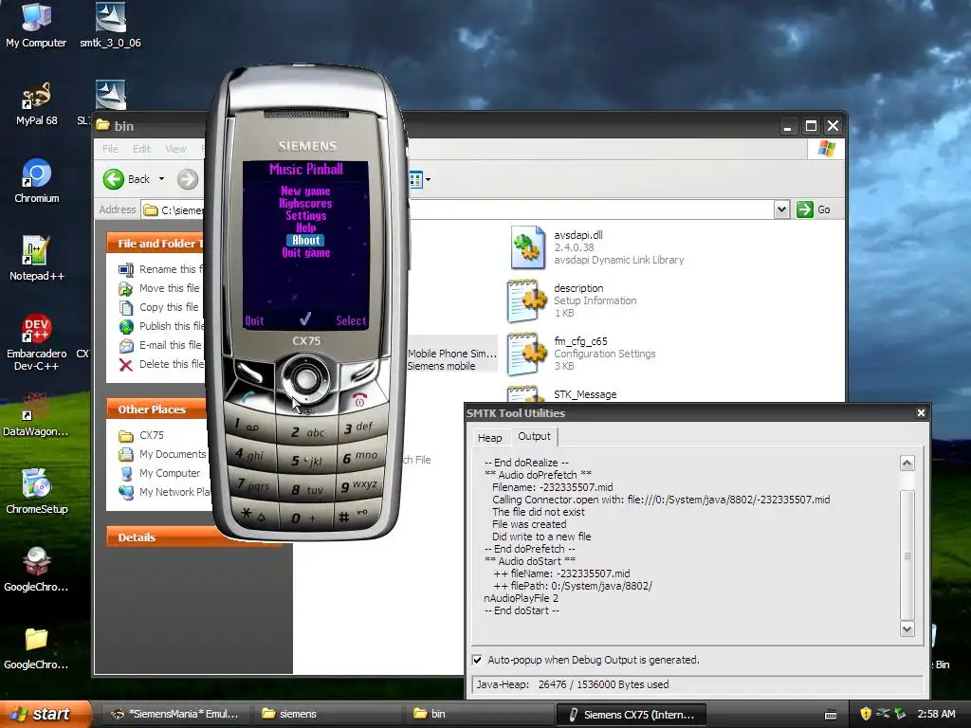Viewport: 971px width, 728px height.
Task: Switch to Output tab
Action: coord(534,436)
